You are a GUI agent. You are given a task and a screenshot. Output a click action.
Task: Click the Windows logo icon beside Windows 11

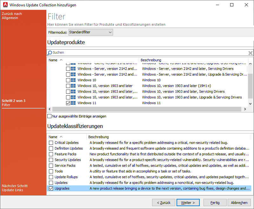click(74, 103)
